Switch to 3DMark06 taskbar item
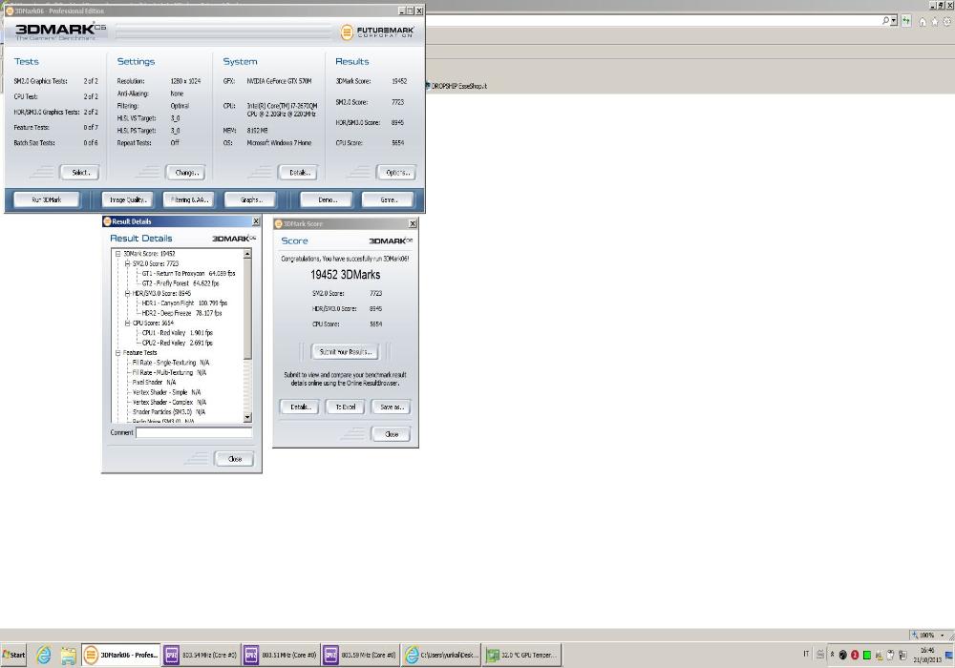Image resolution: width=955 pixels, height=668 pixels. [120, 656]
